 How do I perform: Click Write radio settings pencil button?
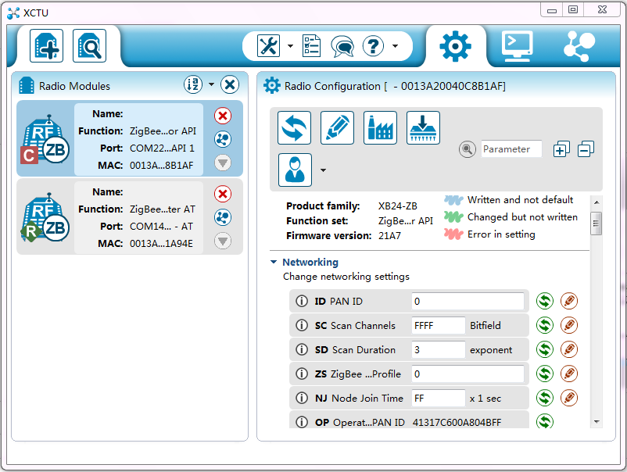pyautogui.click(x=337, y=128)
